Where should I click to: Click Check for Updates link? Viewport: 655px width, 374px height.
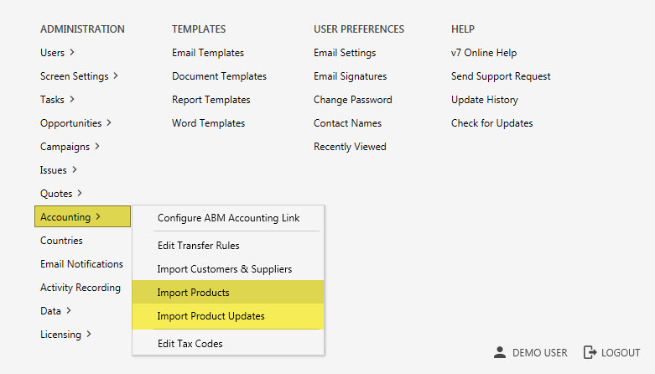[x=491, y=123]
